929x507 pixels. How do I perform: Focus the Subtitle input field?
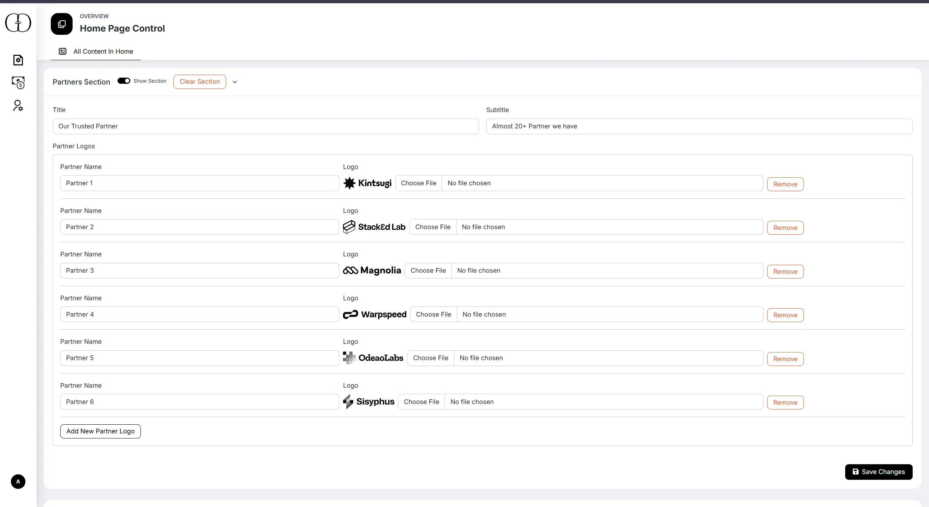699,126
